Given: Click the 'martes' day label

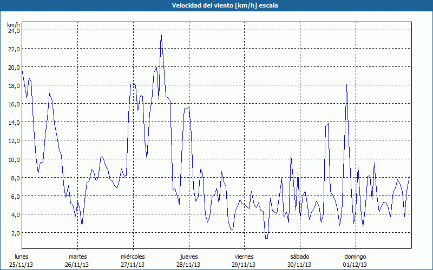Looking at the screenshot, I should click(77, 256).
